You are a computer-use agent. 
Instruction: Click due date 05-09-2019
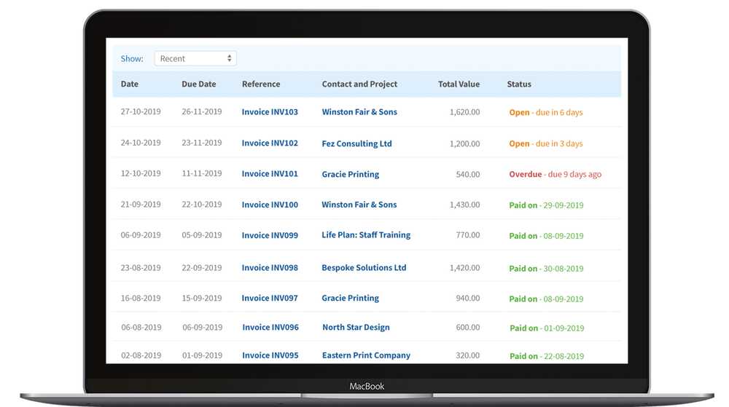[202, 235]
